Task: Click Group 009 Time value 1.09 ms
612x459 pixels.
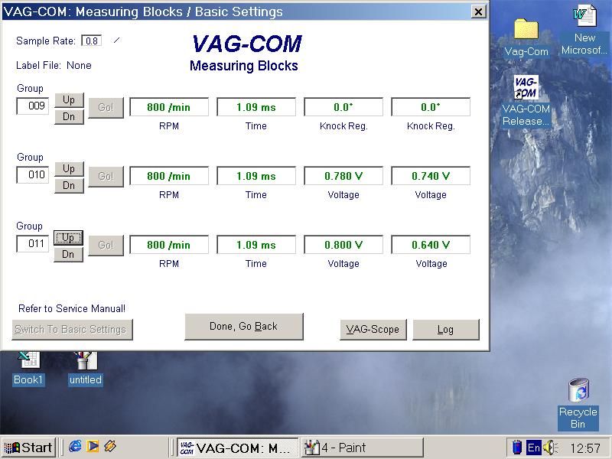Action: tap(256, 107)
